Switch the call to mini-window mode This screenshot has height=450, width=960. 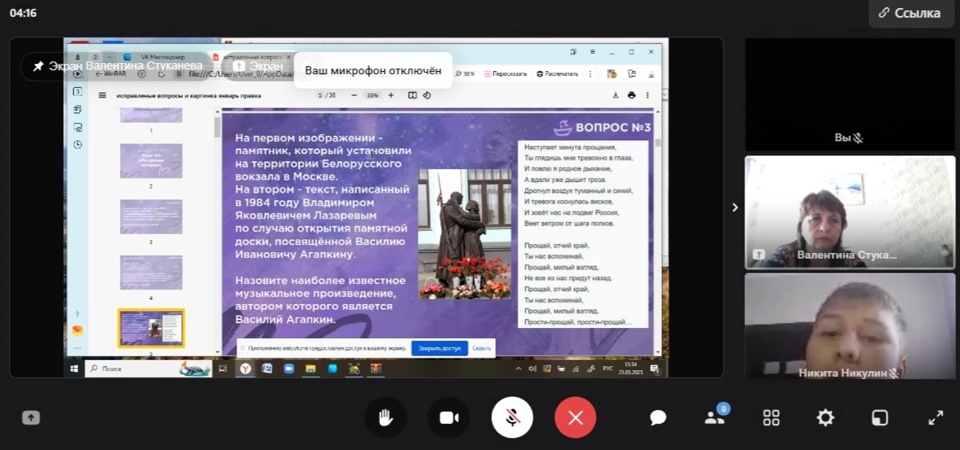point(879,417)
